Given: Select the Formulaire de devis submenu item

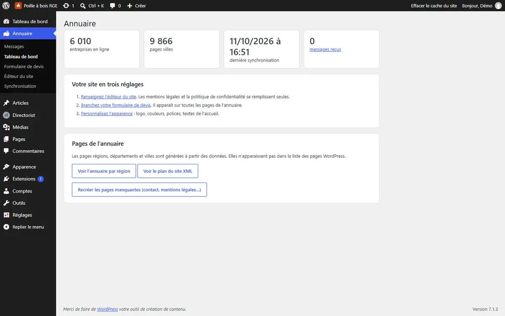Looking at the screenshot, I should 24,67.
